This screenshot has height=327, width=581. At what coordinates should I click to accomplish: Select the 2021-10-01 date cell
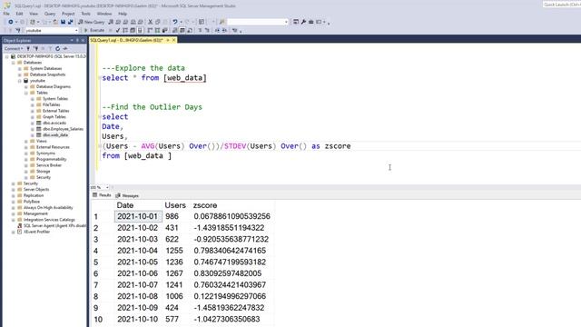tap(138, 216)
